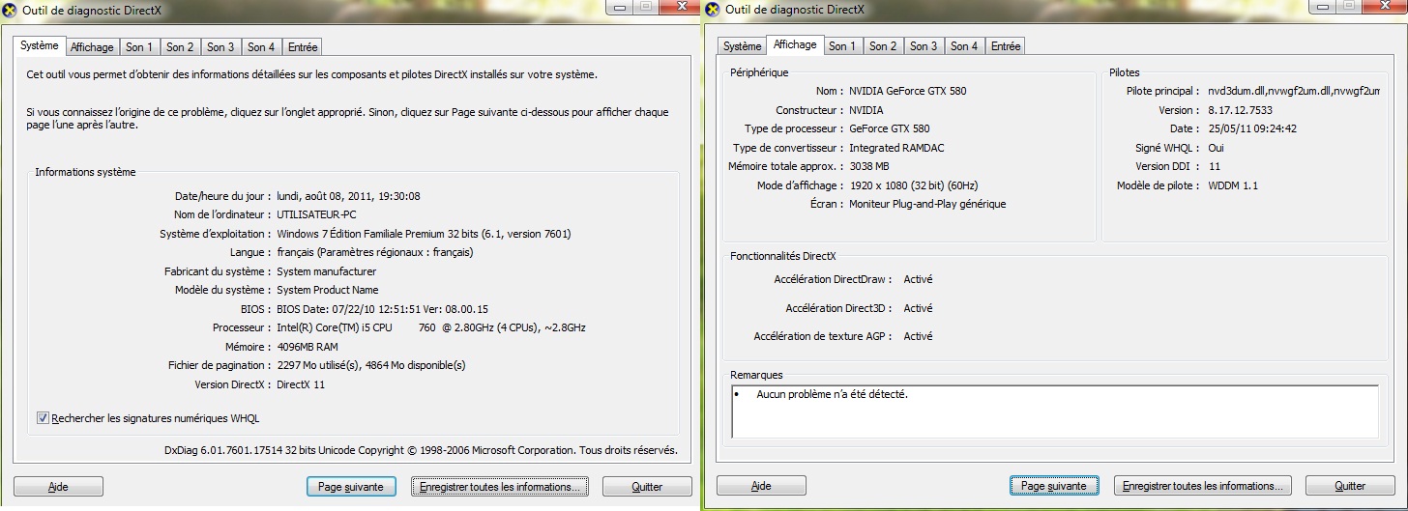Open Son 4 tab in right window
The height and width of the screenshot is (511, 1408).
963,46
